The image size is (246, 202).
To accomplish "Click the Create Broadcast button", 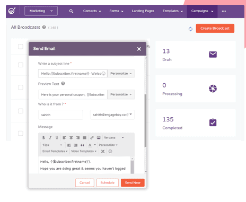I will (x=215, y=28).
